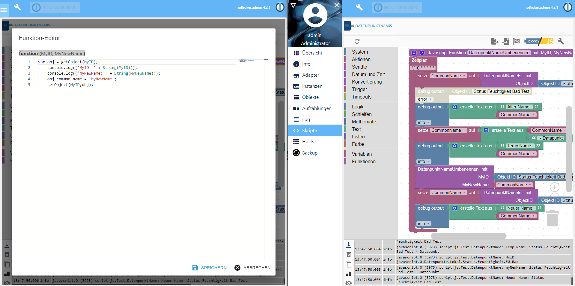Viewport: 575px width, 286px height.
Task: Click the HOST IOBROKER button in the left window
Action: coord(55,7)
